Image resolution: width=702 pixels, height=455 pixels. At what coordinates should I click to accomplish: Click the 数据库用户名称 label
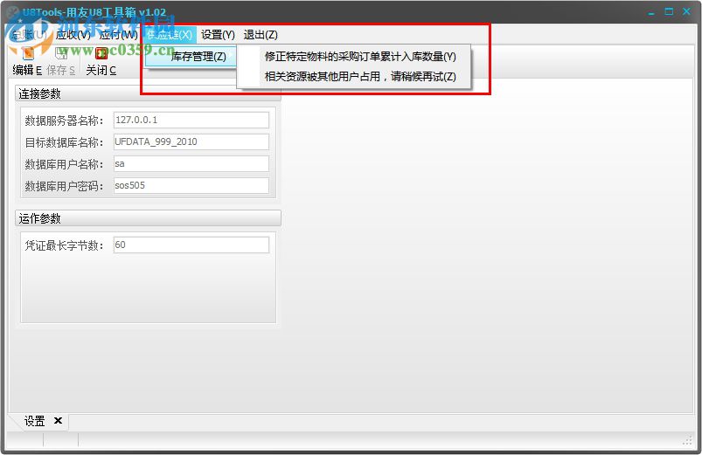point(64,165)
